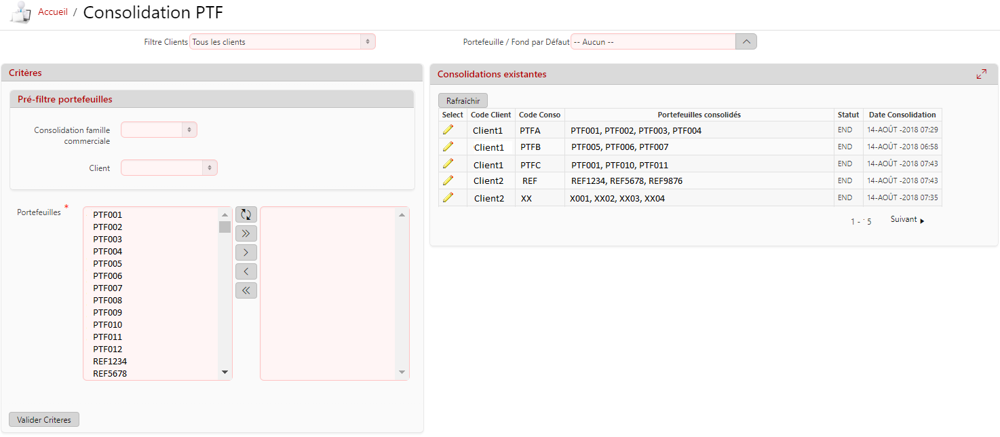Open Consolidation famille commerciale dropdown
Viewport: 1000px width, 437px height.
[159, 130]
